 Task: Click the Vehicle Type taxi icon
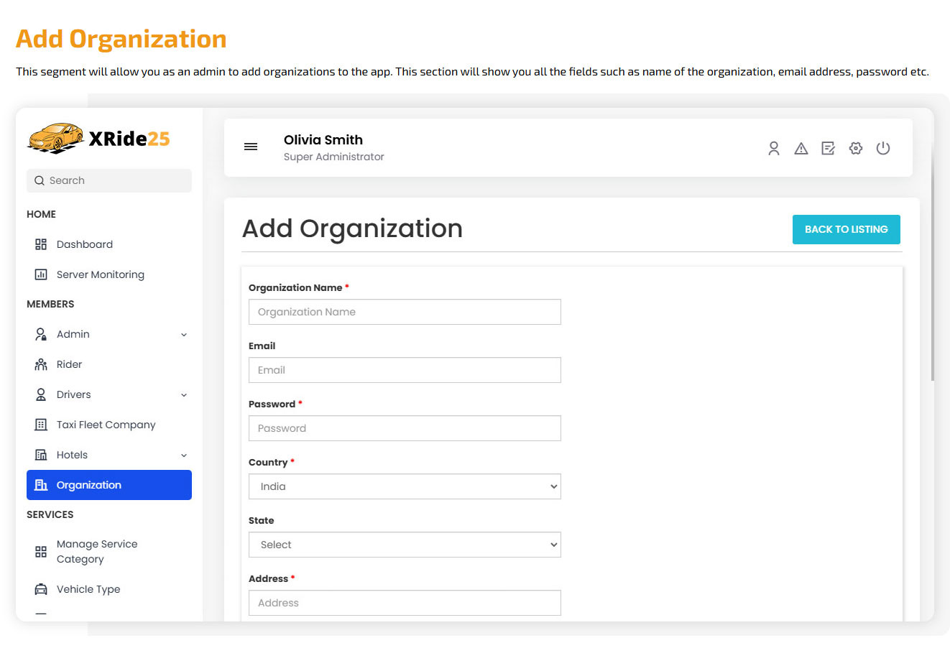pos(41,589)
